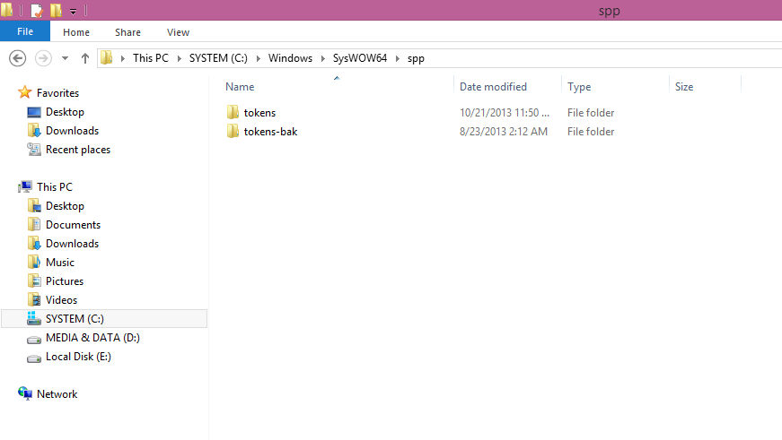Viewport: 782px width, 440px height.
Task: Expand the chevron after Windows breadcrumb
Action: 322,58
